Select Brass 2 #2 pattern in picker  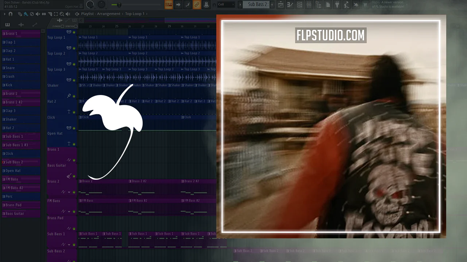pos(21,102)
